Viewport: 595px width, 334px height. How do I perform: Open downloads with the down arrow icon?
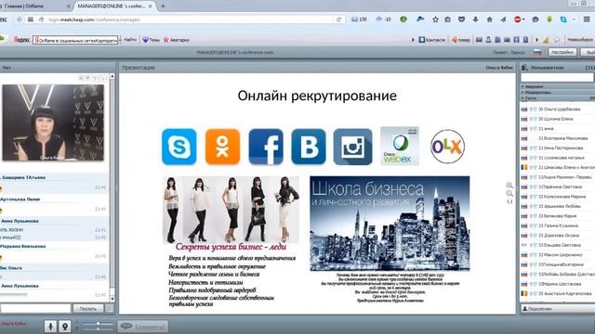click(475, 19)
